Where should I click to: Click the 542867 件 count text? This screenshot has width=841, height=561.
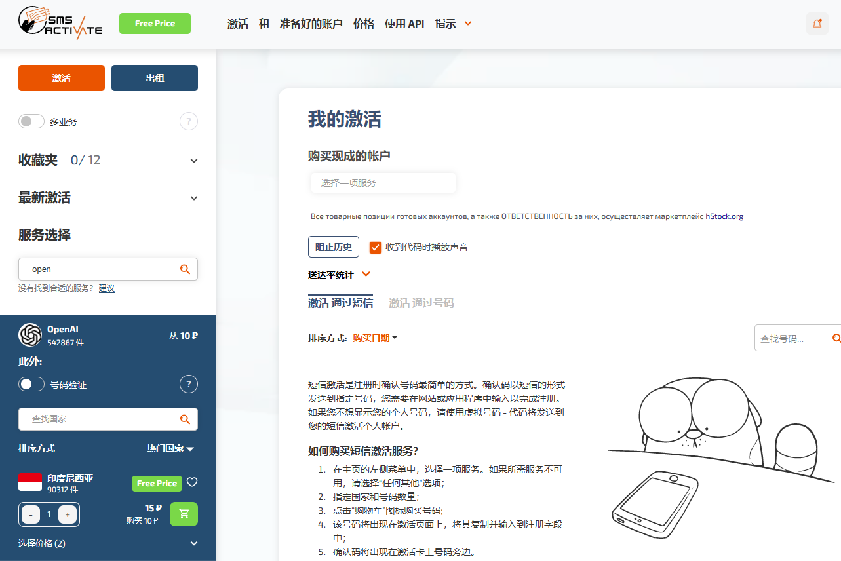click(66, 342)
